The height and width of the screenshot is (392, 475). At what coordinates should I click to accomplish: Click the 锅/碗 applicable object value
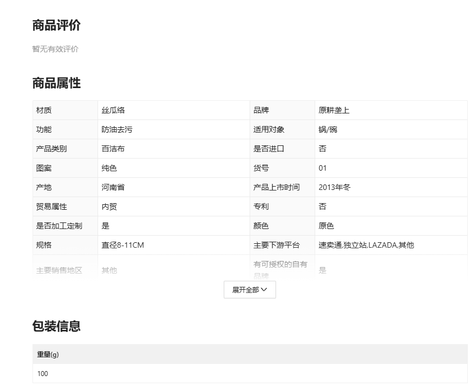(327, 129)
